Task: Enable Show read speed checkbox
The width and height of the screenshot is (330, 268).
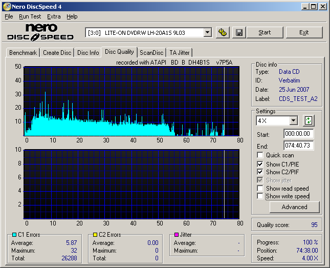Action: pyautogui.click(x=260, y=188)
